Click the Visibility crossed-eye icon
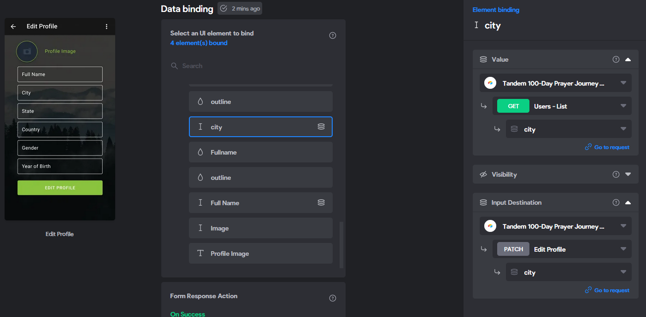Image resolution: width=646 pixels, height=317 pixels. 483,174
